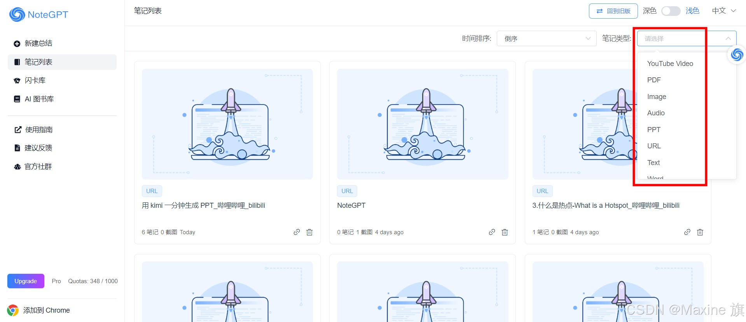Click the Upgrade button
This screenshot has width=746, height=322.
[26, 281]
